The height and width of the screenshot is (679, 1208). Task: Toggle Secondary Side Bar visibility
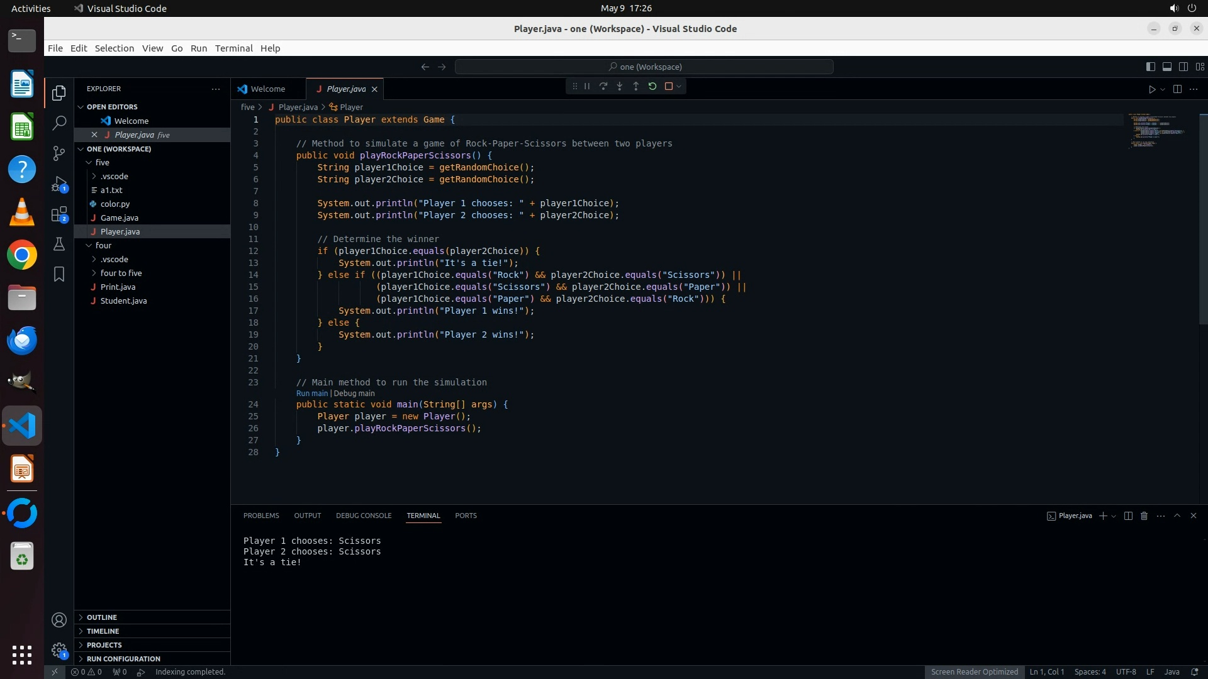coord(1183,67)
